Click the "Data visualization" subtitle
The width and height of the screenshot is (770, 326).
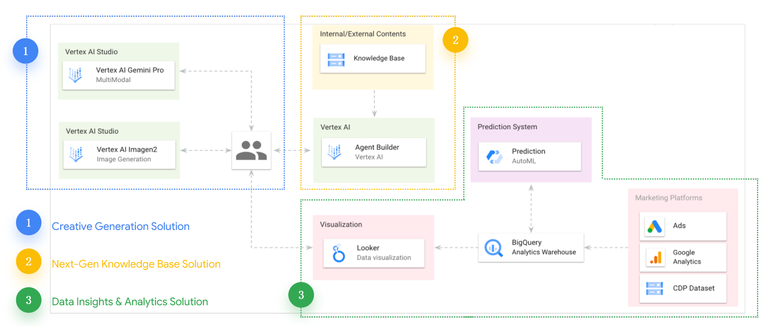point(384,258)
